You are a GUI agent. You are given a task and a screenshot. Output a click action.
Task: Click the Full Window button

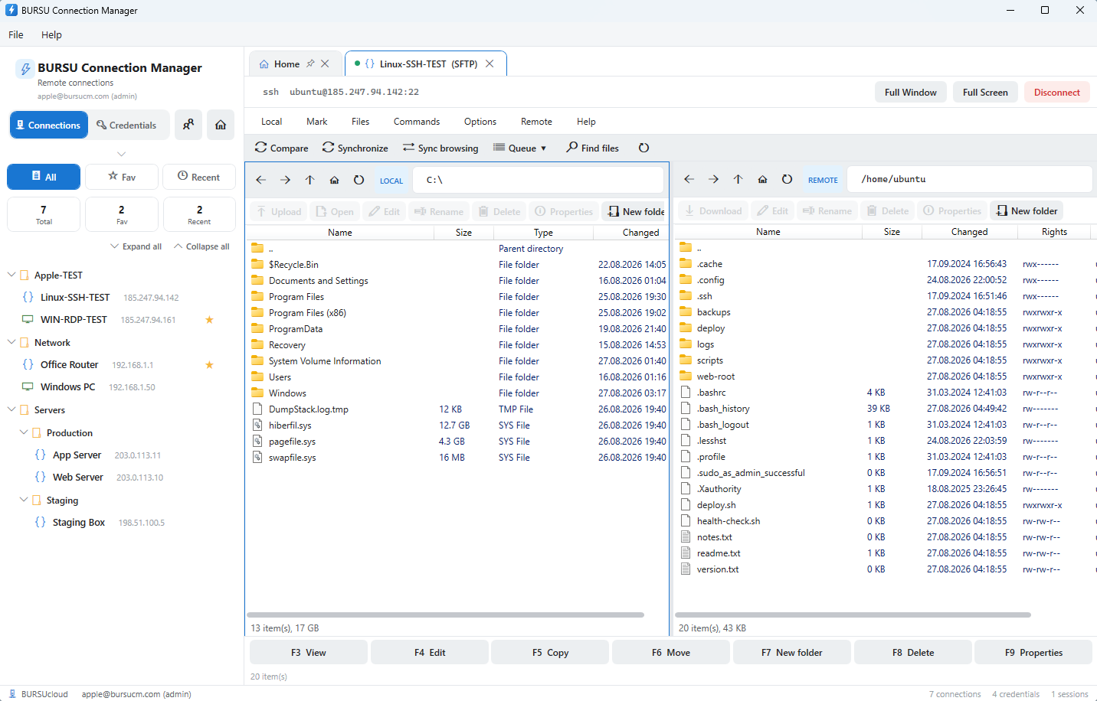pos(910,92)
